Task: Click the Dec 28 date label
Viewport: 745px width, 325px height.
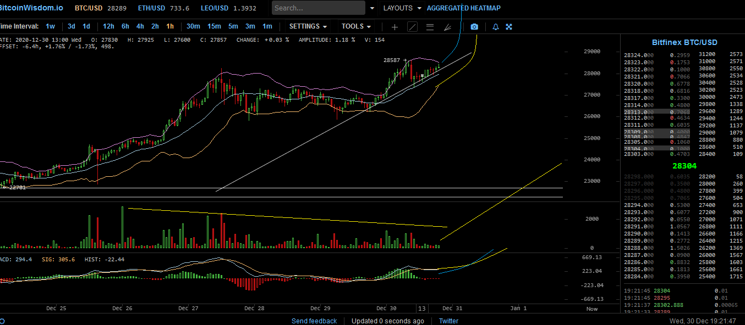Action: 254,309
